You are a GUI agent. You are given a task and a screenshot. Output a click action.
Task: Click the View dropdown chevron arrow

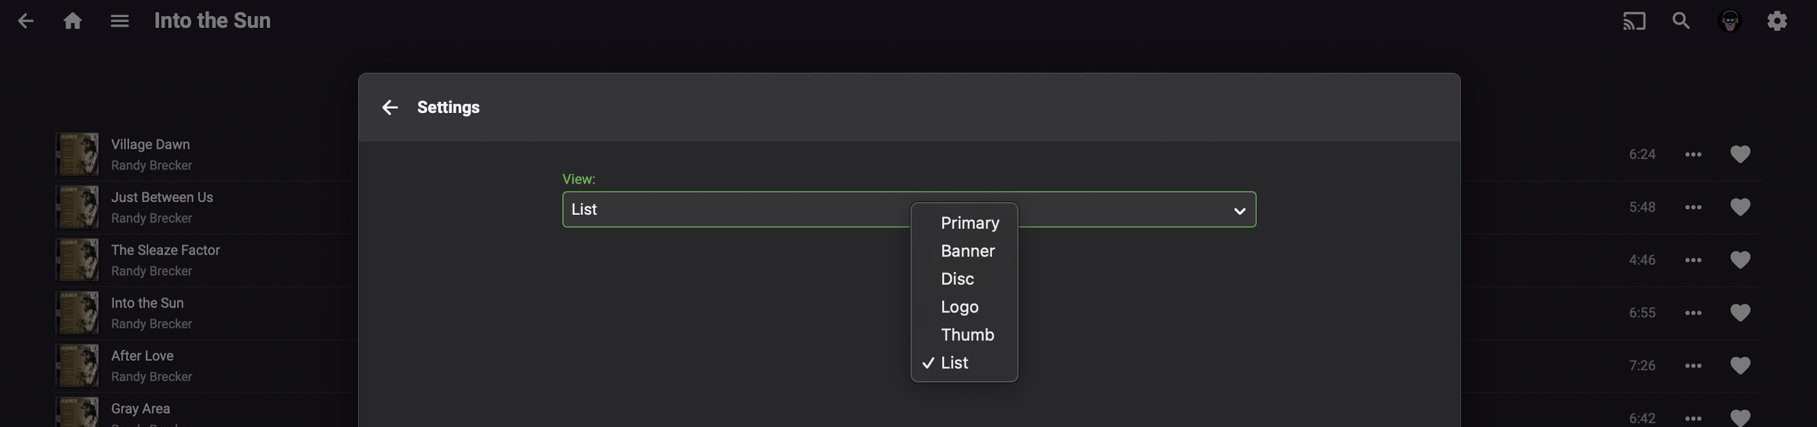coord(1240,210)
